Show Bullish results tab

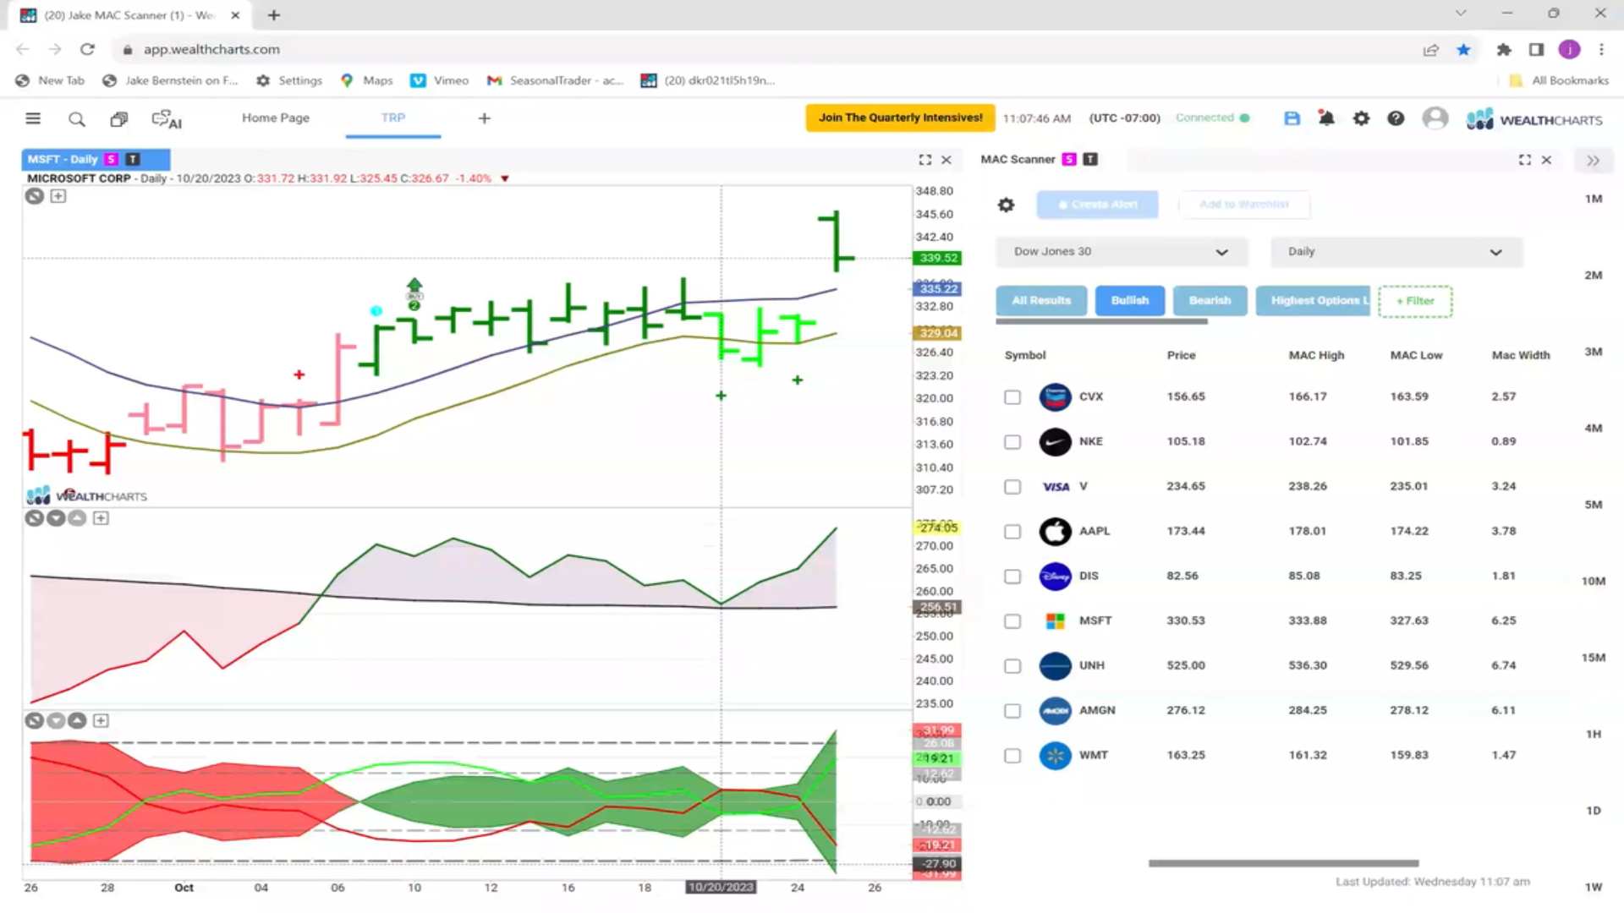1130,301
